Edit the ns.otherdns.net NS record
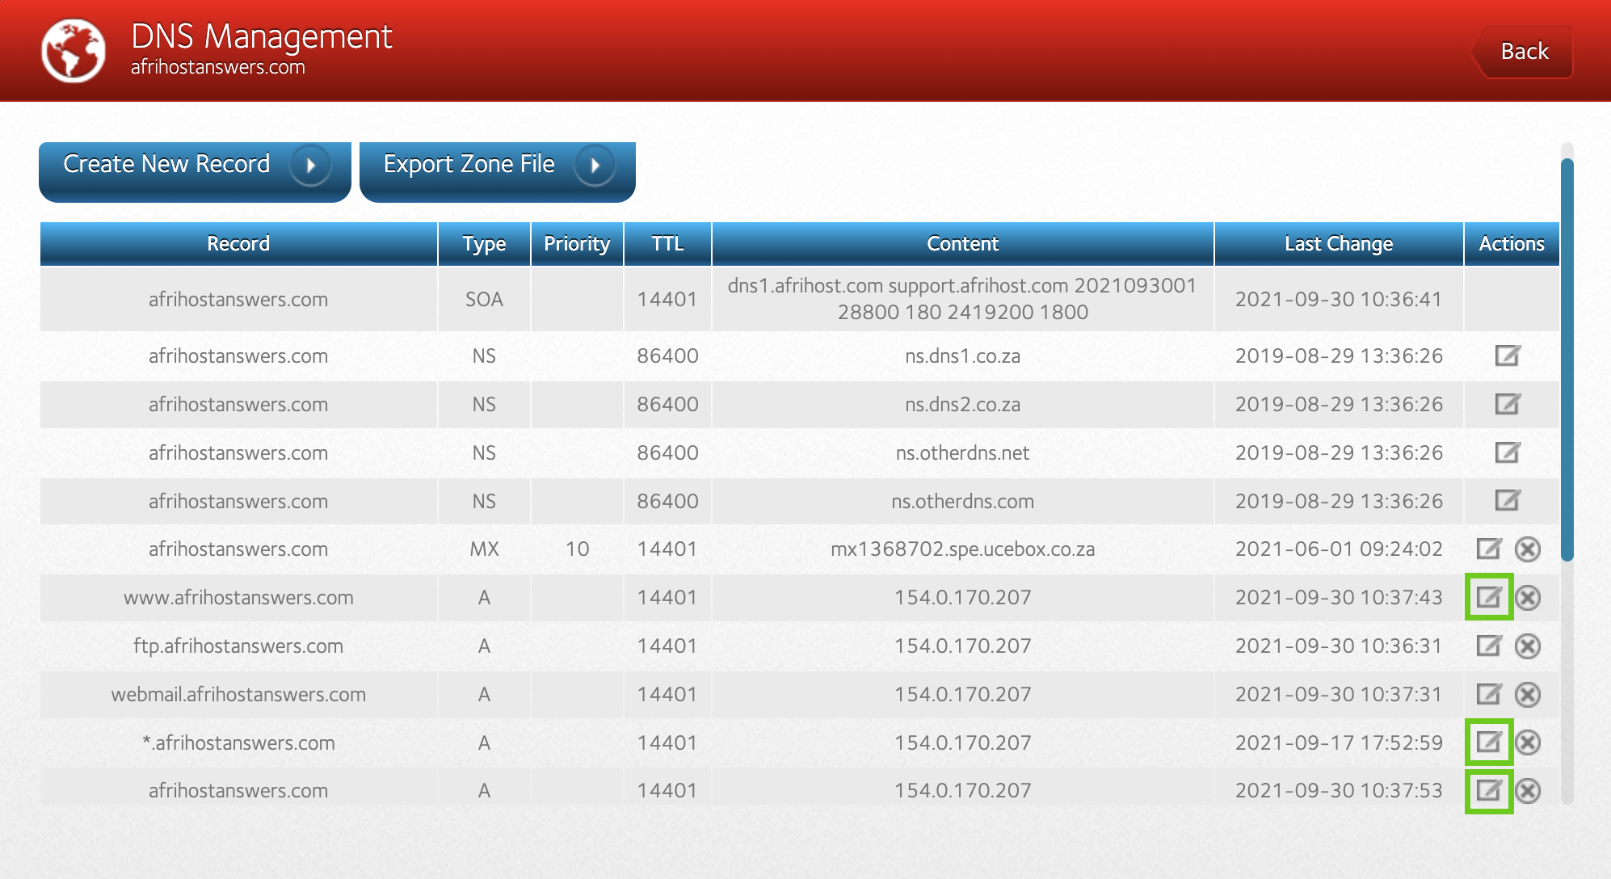 (1507, 452)
